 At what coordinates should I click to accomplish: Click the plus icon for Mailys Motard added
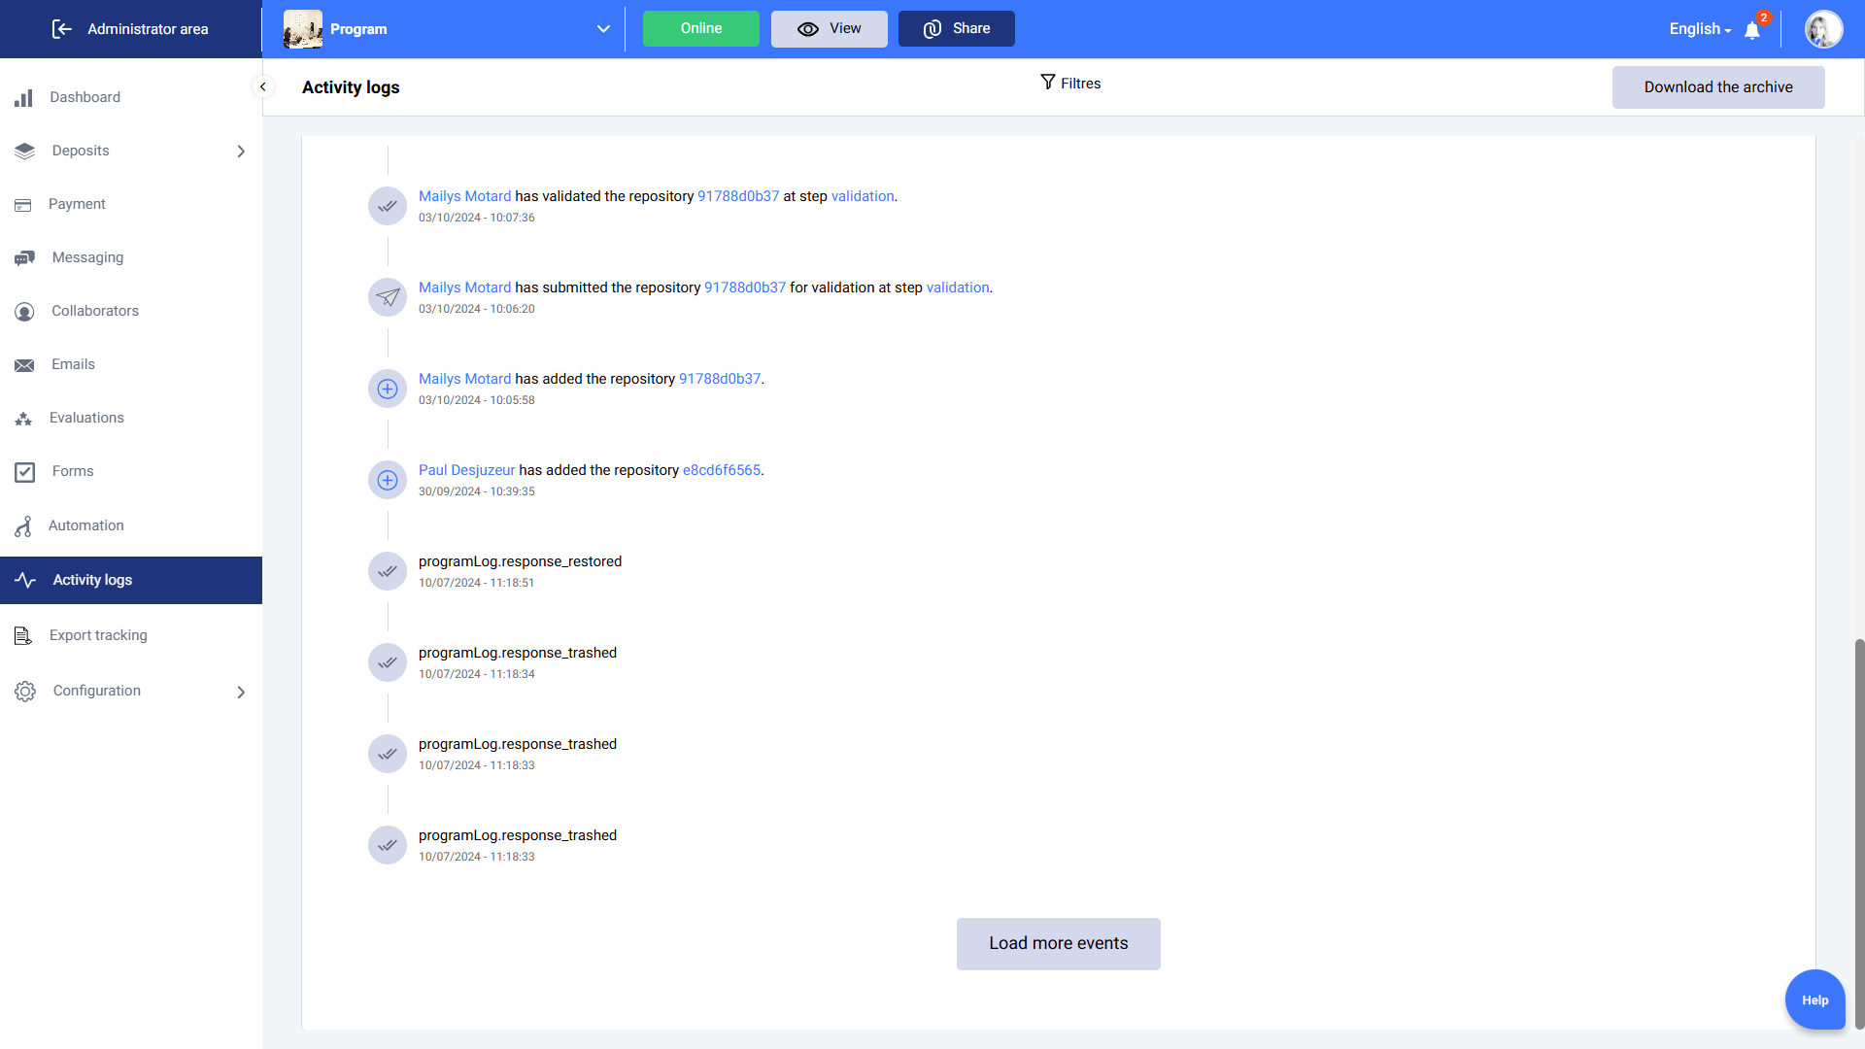coord(388,389)
